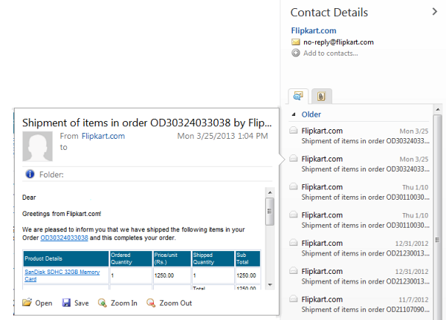The width and height of the screenshot is (446, 320).
Task: Click the sender's avatar placeholder picture
Action: point(38,147)
